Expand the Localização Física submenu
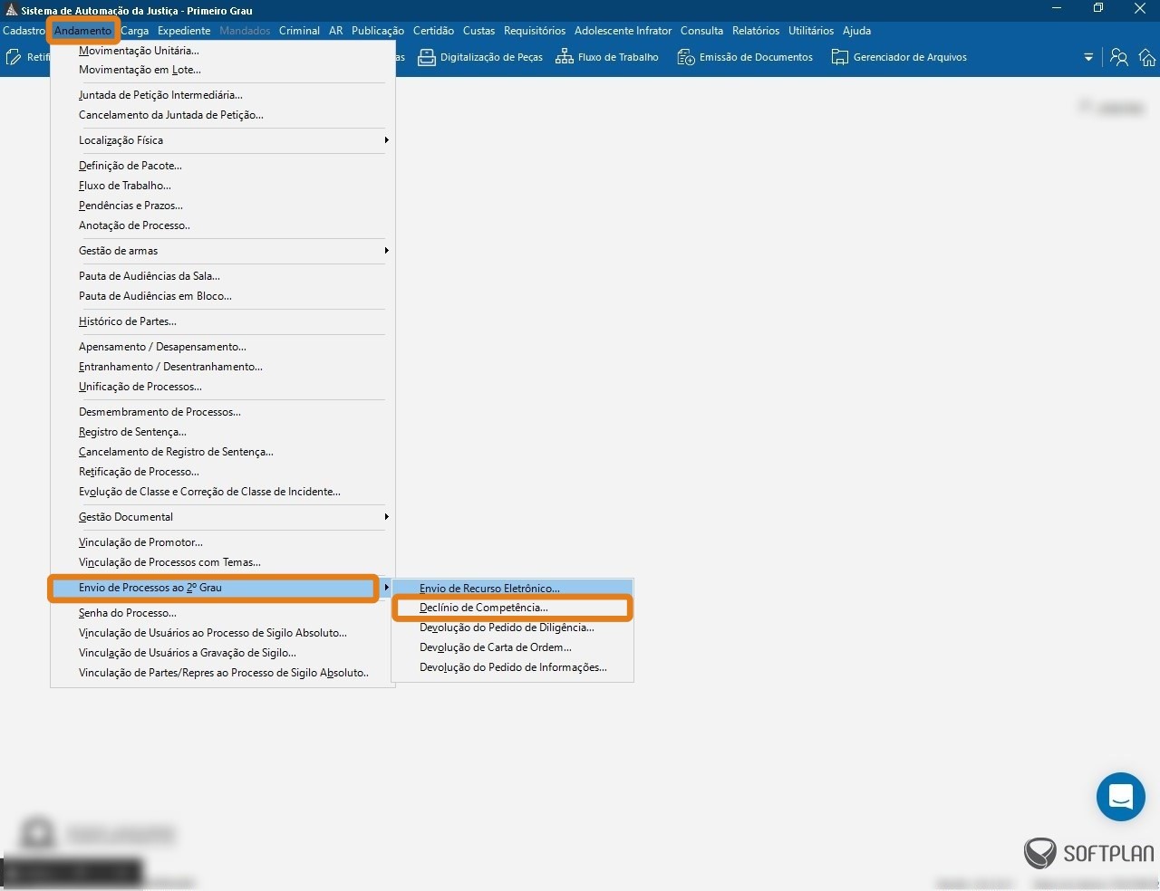Image resolution: width=1160 pixels, height=891 pixels. [223, 140]
